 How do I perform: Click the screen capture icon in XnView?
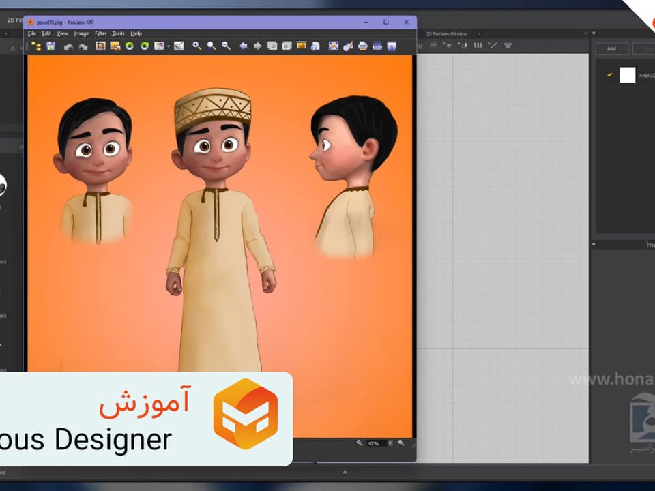point(392,46)
